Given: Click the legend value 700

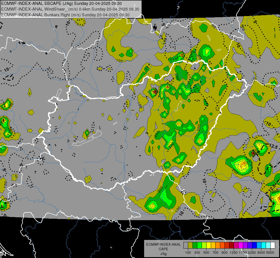Looking at the screenshot, I should coord(216,253).
